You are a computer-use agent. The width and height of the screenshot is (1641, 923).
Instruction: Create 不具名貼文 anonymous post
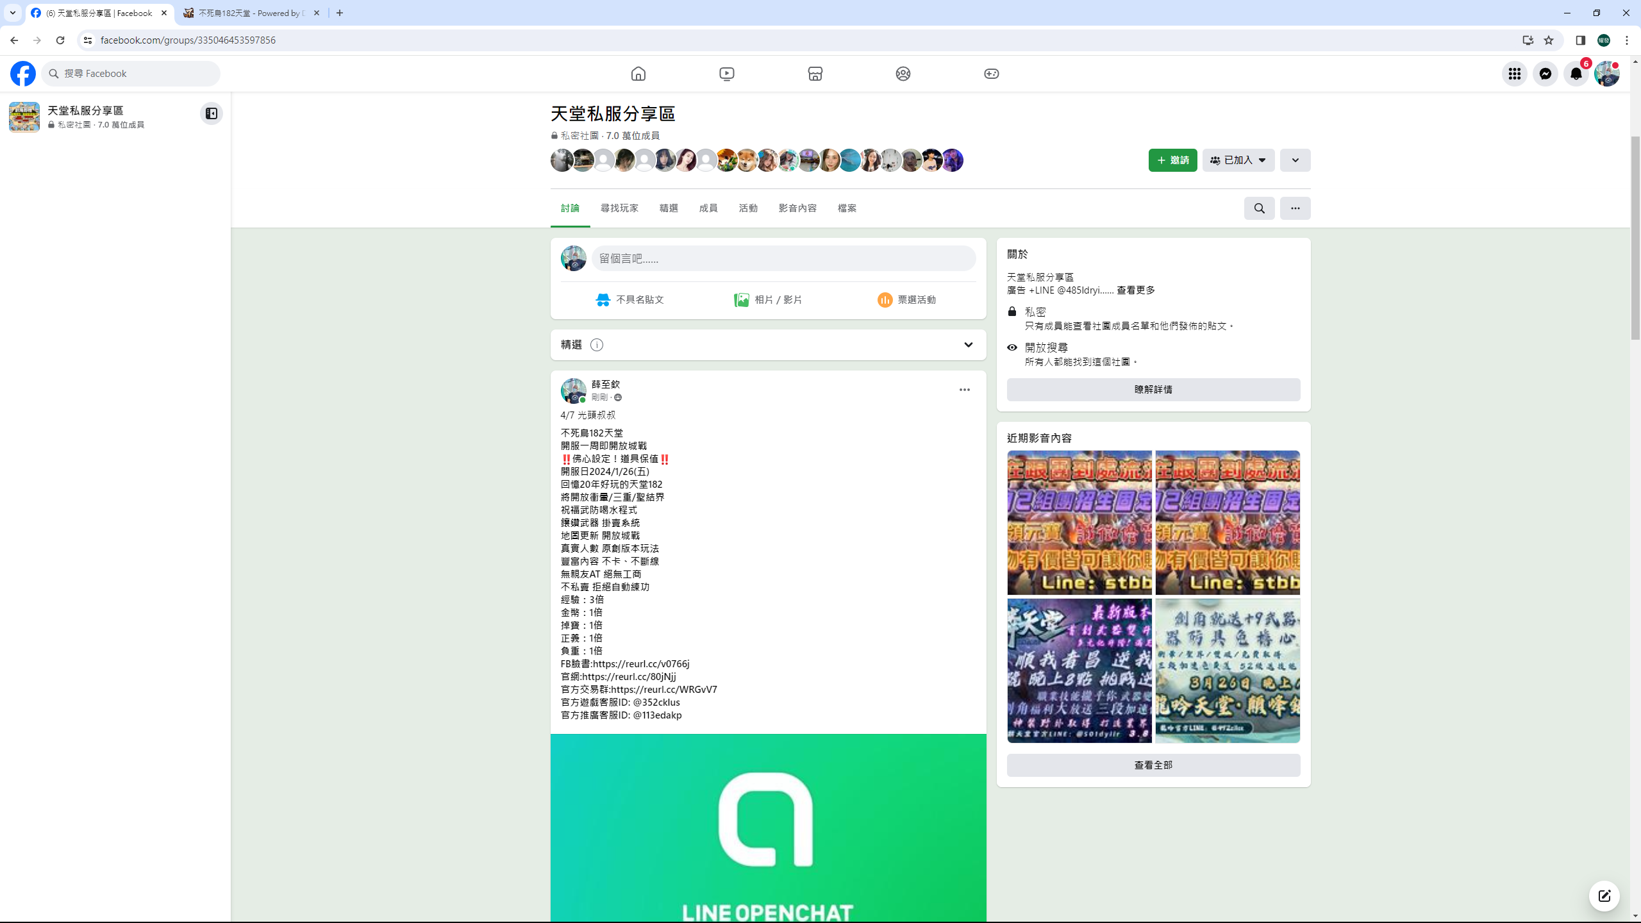629,300
